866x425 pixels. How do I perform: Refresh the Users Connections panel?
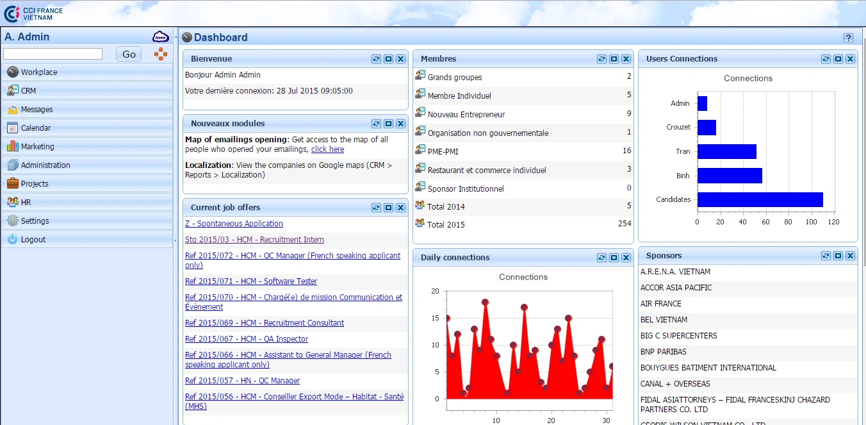click(x=826, y=59)
